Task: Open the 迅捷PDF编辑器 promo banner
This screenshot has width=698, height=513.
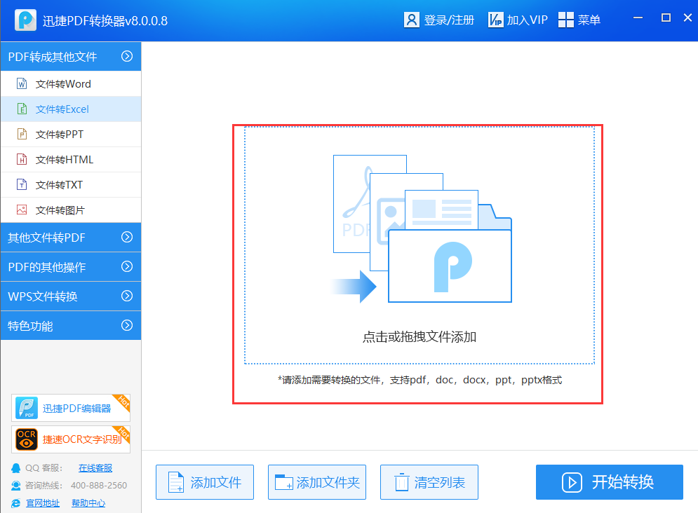Action: click(71, 408)
